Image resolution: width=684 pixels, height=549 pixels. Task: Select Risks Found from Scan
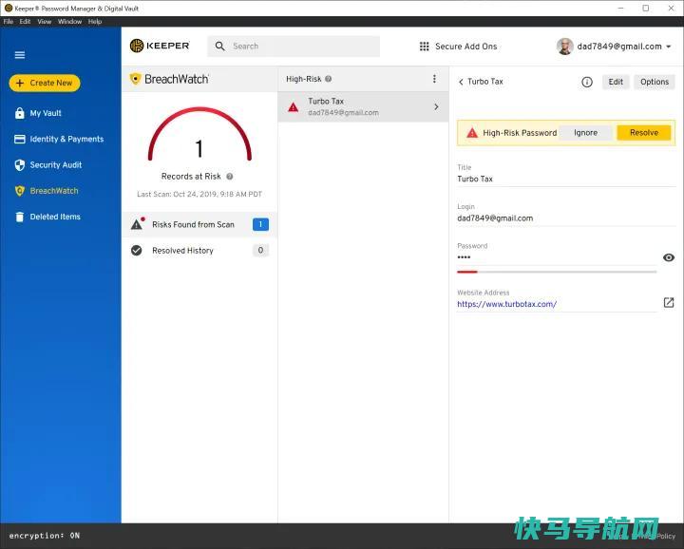tap(199, 224)
